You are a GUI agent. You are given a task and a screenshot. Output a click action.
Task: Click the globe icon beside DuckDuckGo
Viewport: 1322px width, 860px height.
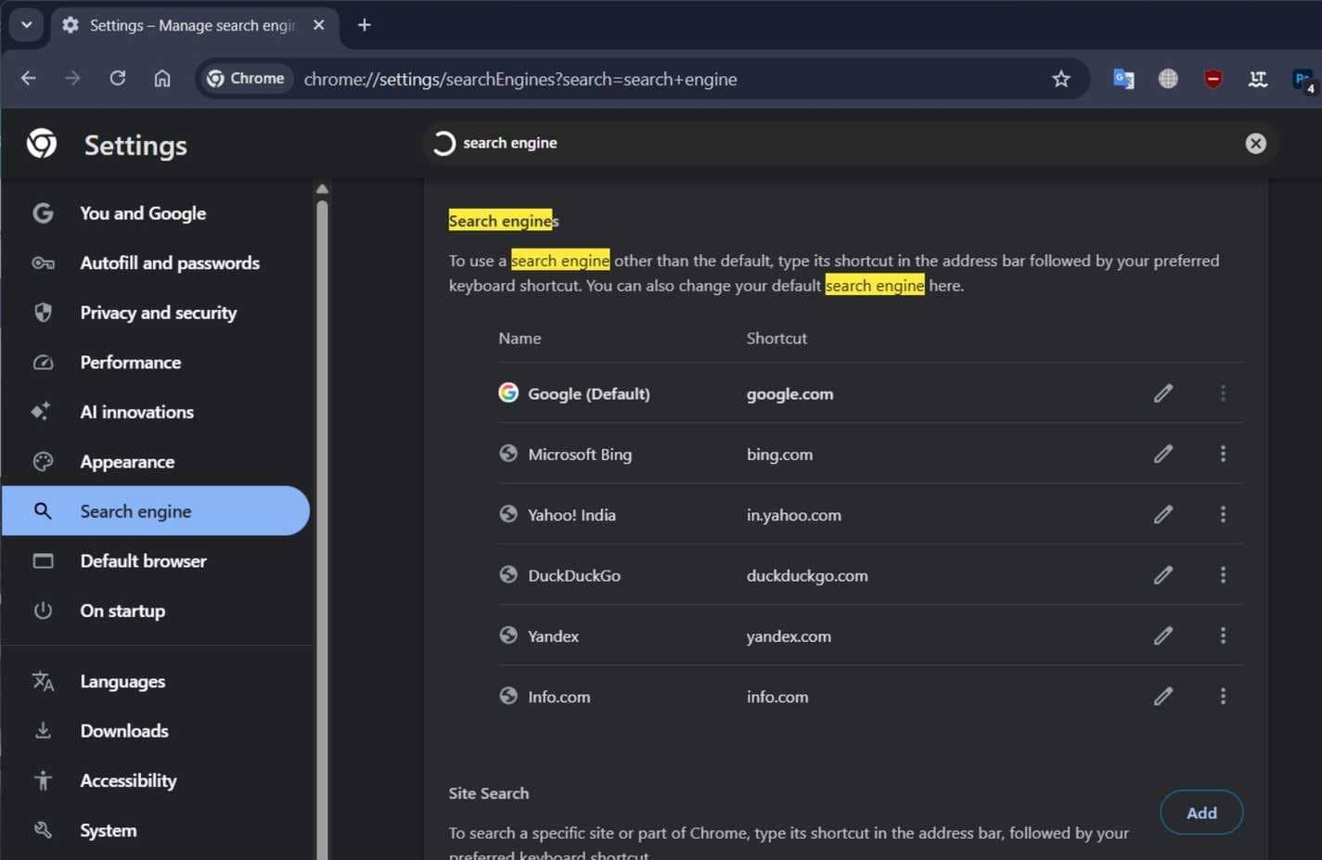508,574
